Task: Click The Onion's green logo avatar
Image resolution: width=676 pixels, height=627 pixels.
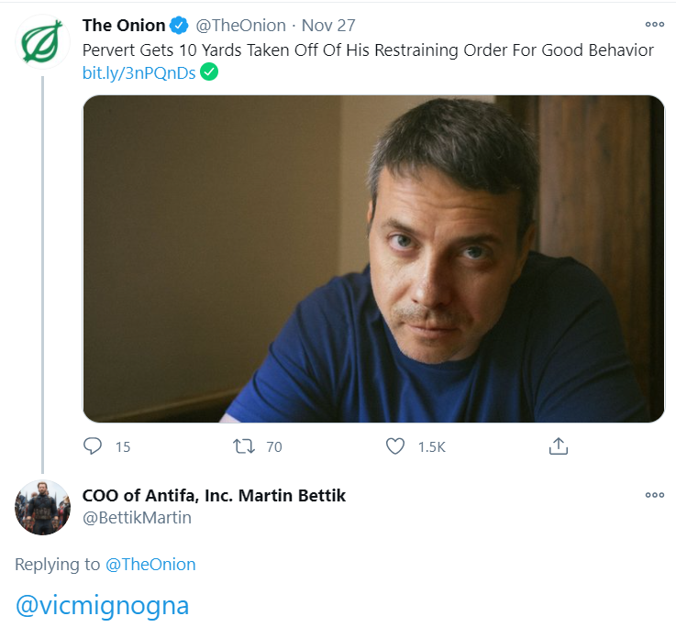Action: [42, 42]
